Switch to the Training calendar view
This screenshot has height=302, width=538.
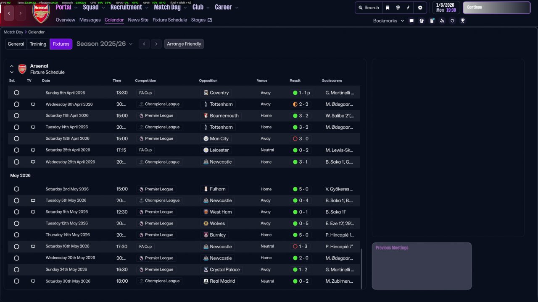click(38, 44)
